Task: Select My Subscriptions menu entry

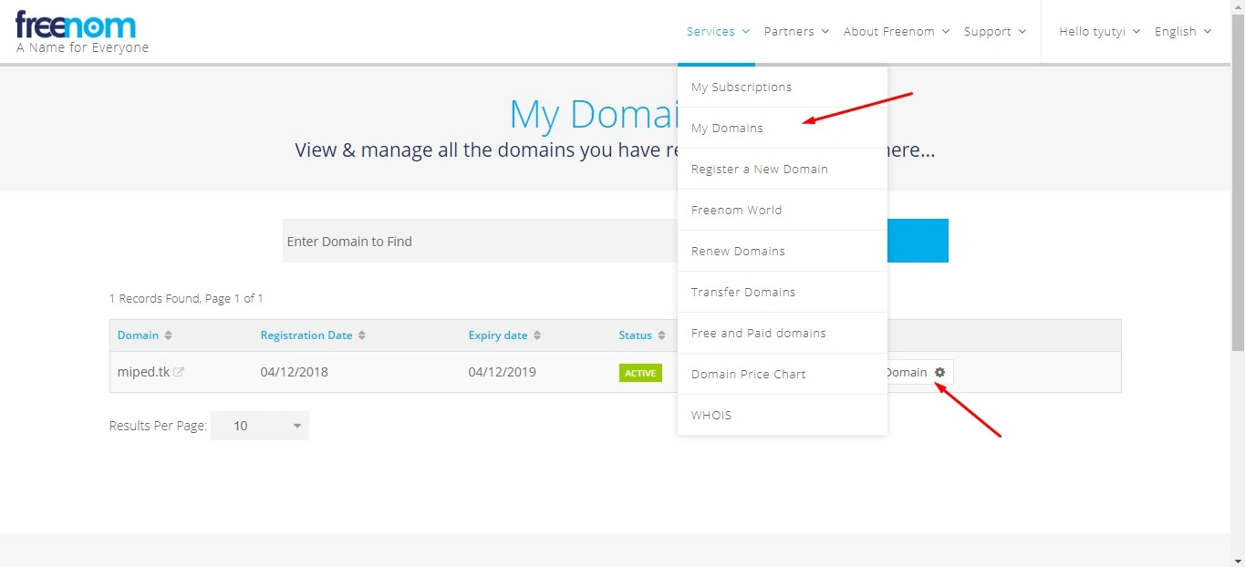Action: (x=783, y=87)
